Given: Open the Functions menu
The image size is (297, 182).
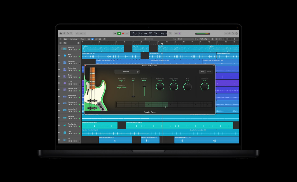Looking at the screenshot, I should pyautogui.click(x=74, y=39).
